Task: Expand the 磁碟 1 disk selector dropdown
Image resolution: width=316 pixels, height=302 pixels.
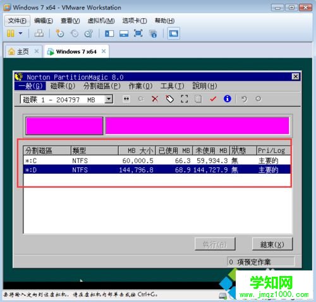Action: (109, 99)
